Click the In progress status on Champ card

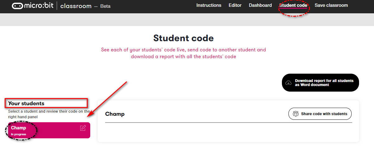click(x=18, y=134)
